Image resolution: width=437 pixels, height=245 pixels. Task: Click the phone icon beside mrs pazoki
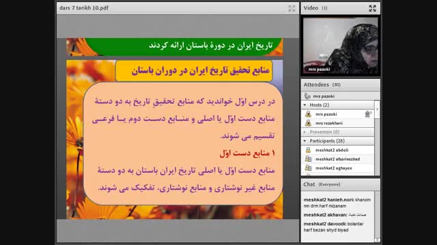[307, 96]
